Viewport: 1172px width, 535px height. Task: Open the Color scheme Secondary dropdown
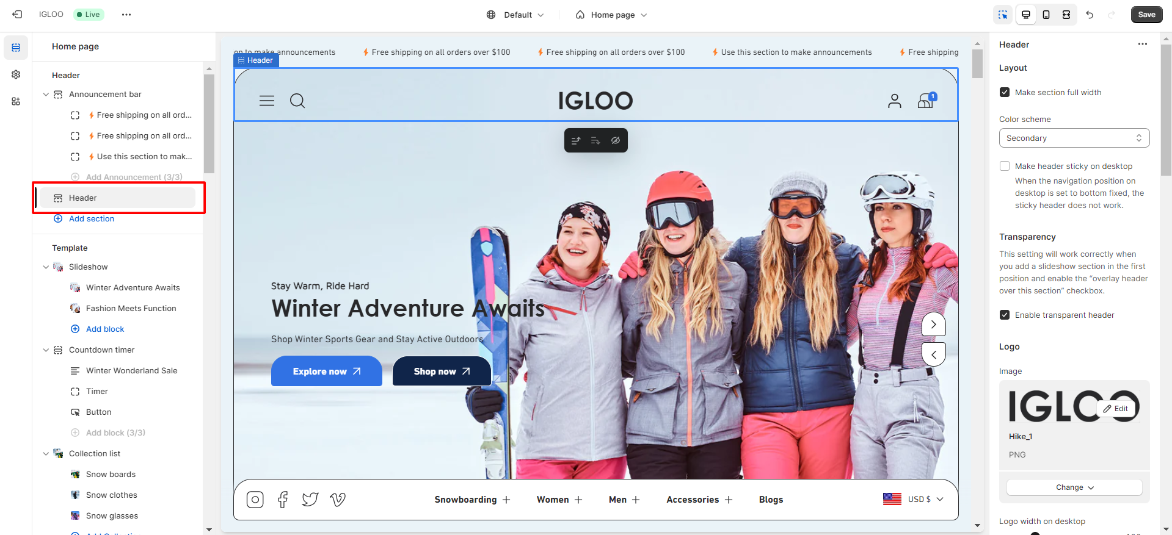coord(1074,138)
